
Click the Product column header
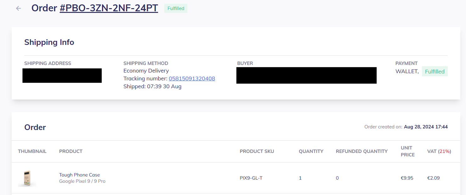pos(71,151)
